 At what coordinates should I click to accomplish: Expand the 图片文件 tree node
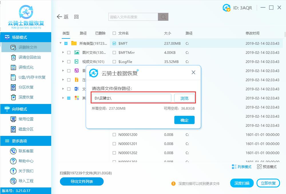point(63,52)
